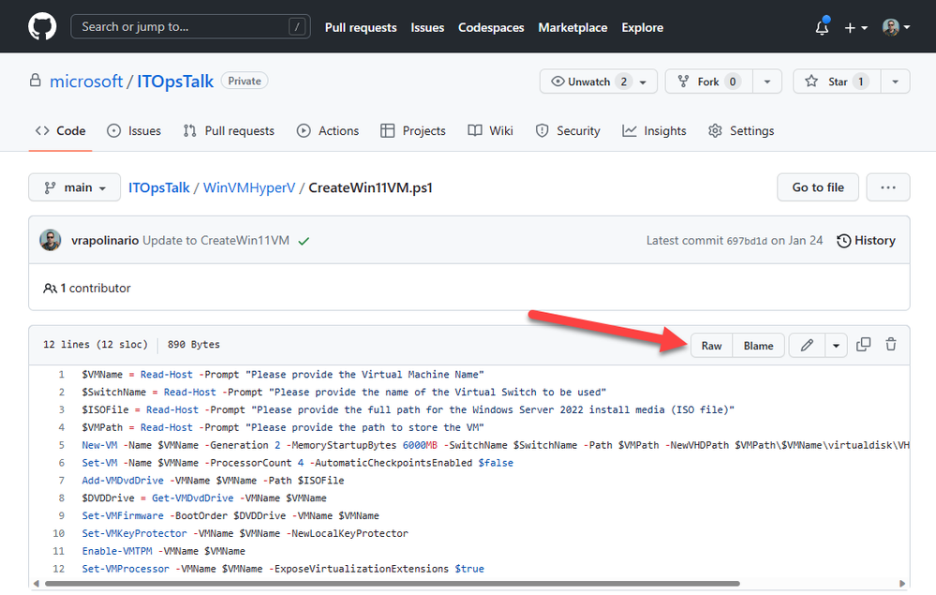Star the repository

(x=837, y=82)
